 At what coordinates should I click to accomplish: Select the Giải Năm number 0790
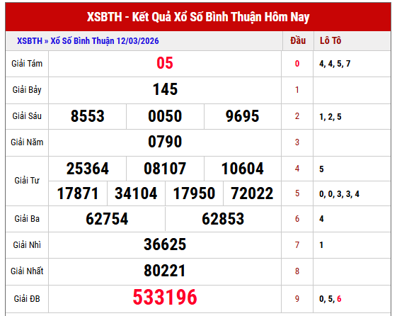coord(165,142)
